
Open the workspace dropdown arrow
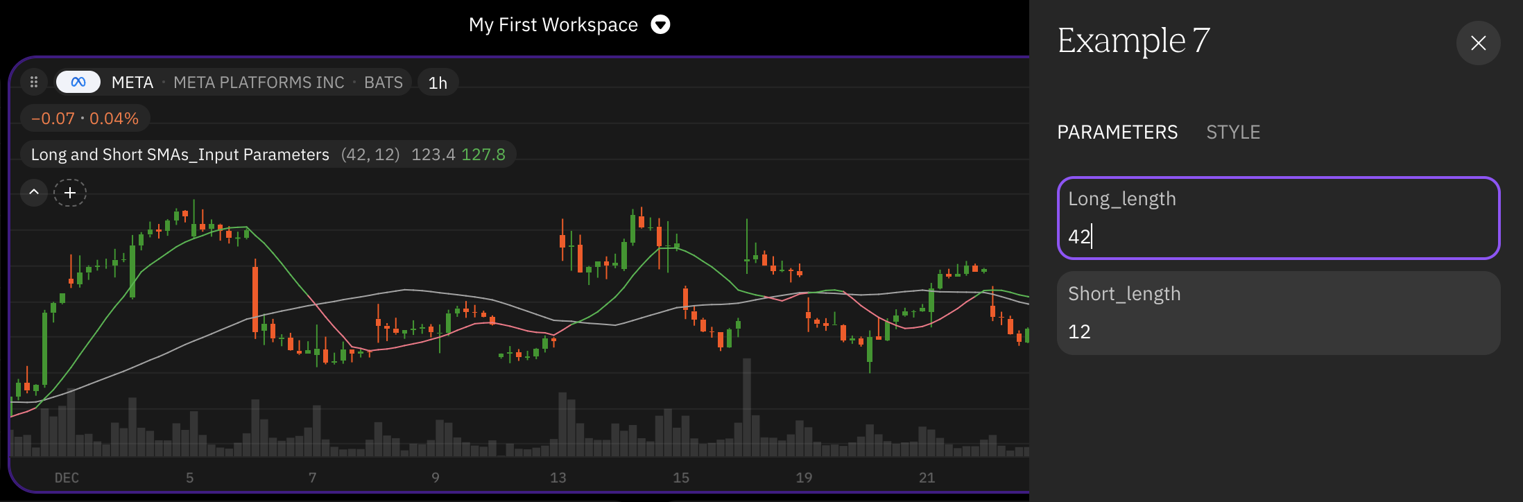[x=660, y=25]
